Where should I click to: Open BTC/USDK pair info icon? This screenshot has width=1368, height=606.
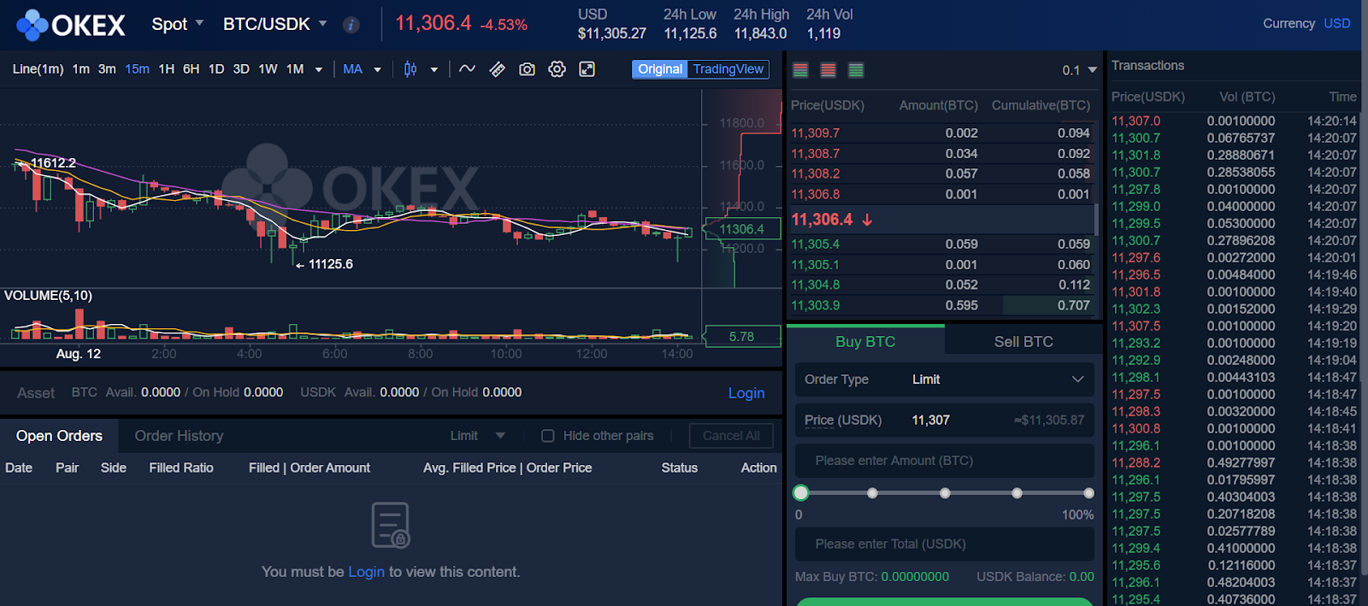click(x=351, y=25)
